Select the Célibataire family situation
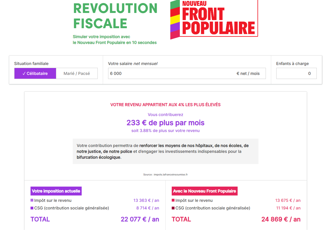The image size is (333, 230). click(x=35, y=73)
